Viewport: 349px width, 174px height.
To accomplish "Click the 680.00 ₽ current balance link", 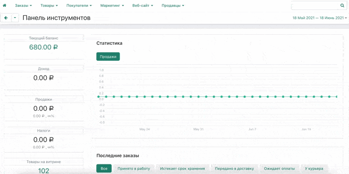I will [x=43, y=47].
